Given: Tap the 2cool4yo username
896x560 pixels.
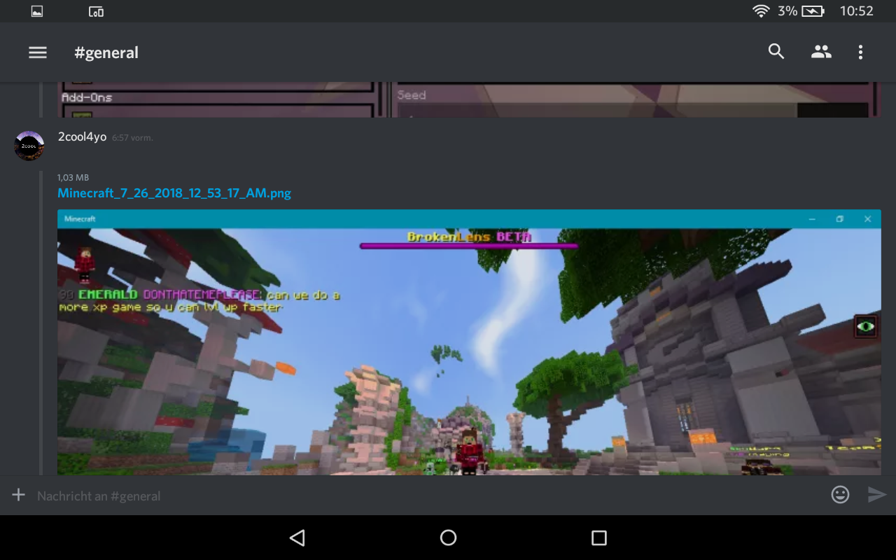Looking at the screenshot, I should pyautogui.click(x=82, y=137).
